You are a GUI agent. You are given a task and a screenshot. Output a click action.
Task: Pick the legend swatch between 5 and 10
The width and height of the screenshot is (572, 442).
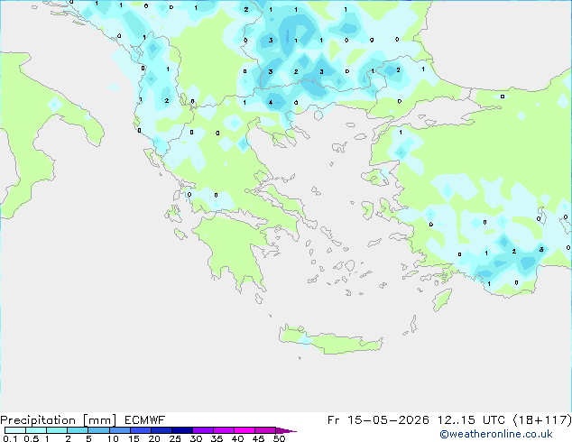click(x=99, y=430)
